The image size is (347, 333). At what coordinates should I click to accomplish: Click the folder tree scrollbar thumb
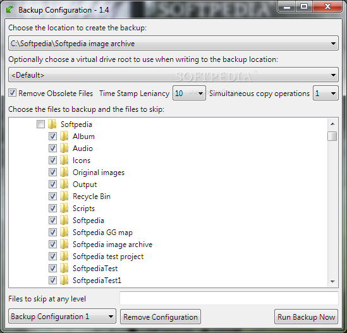click(x=332, y=136)
